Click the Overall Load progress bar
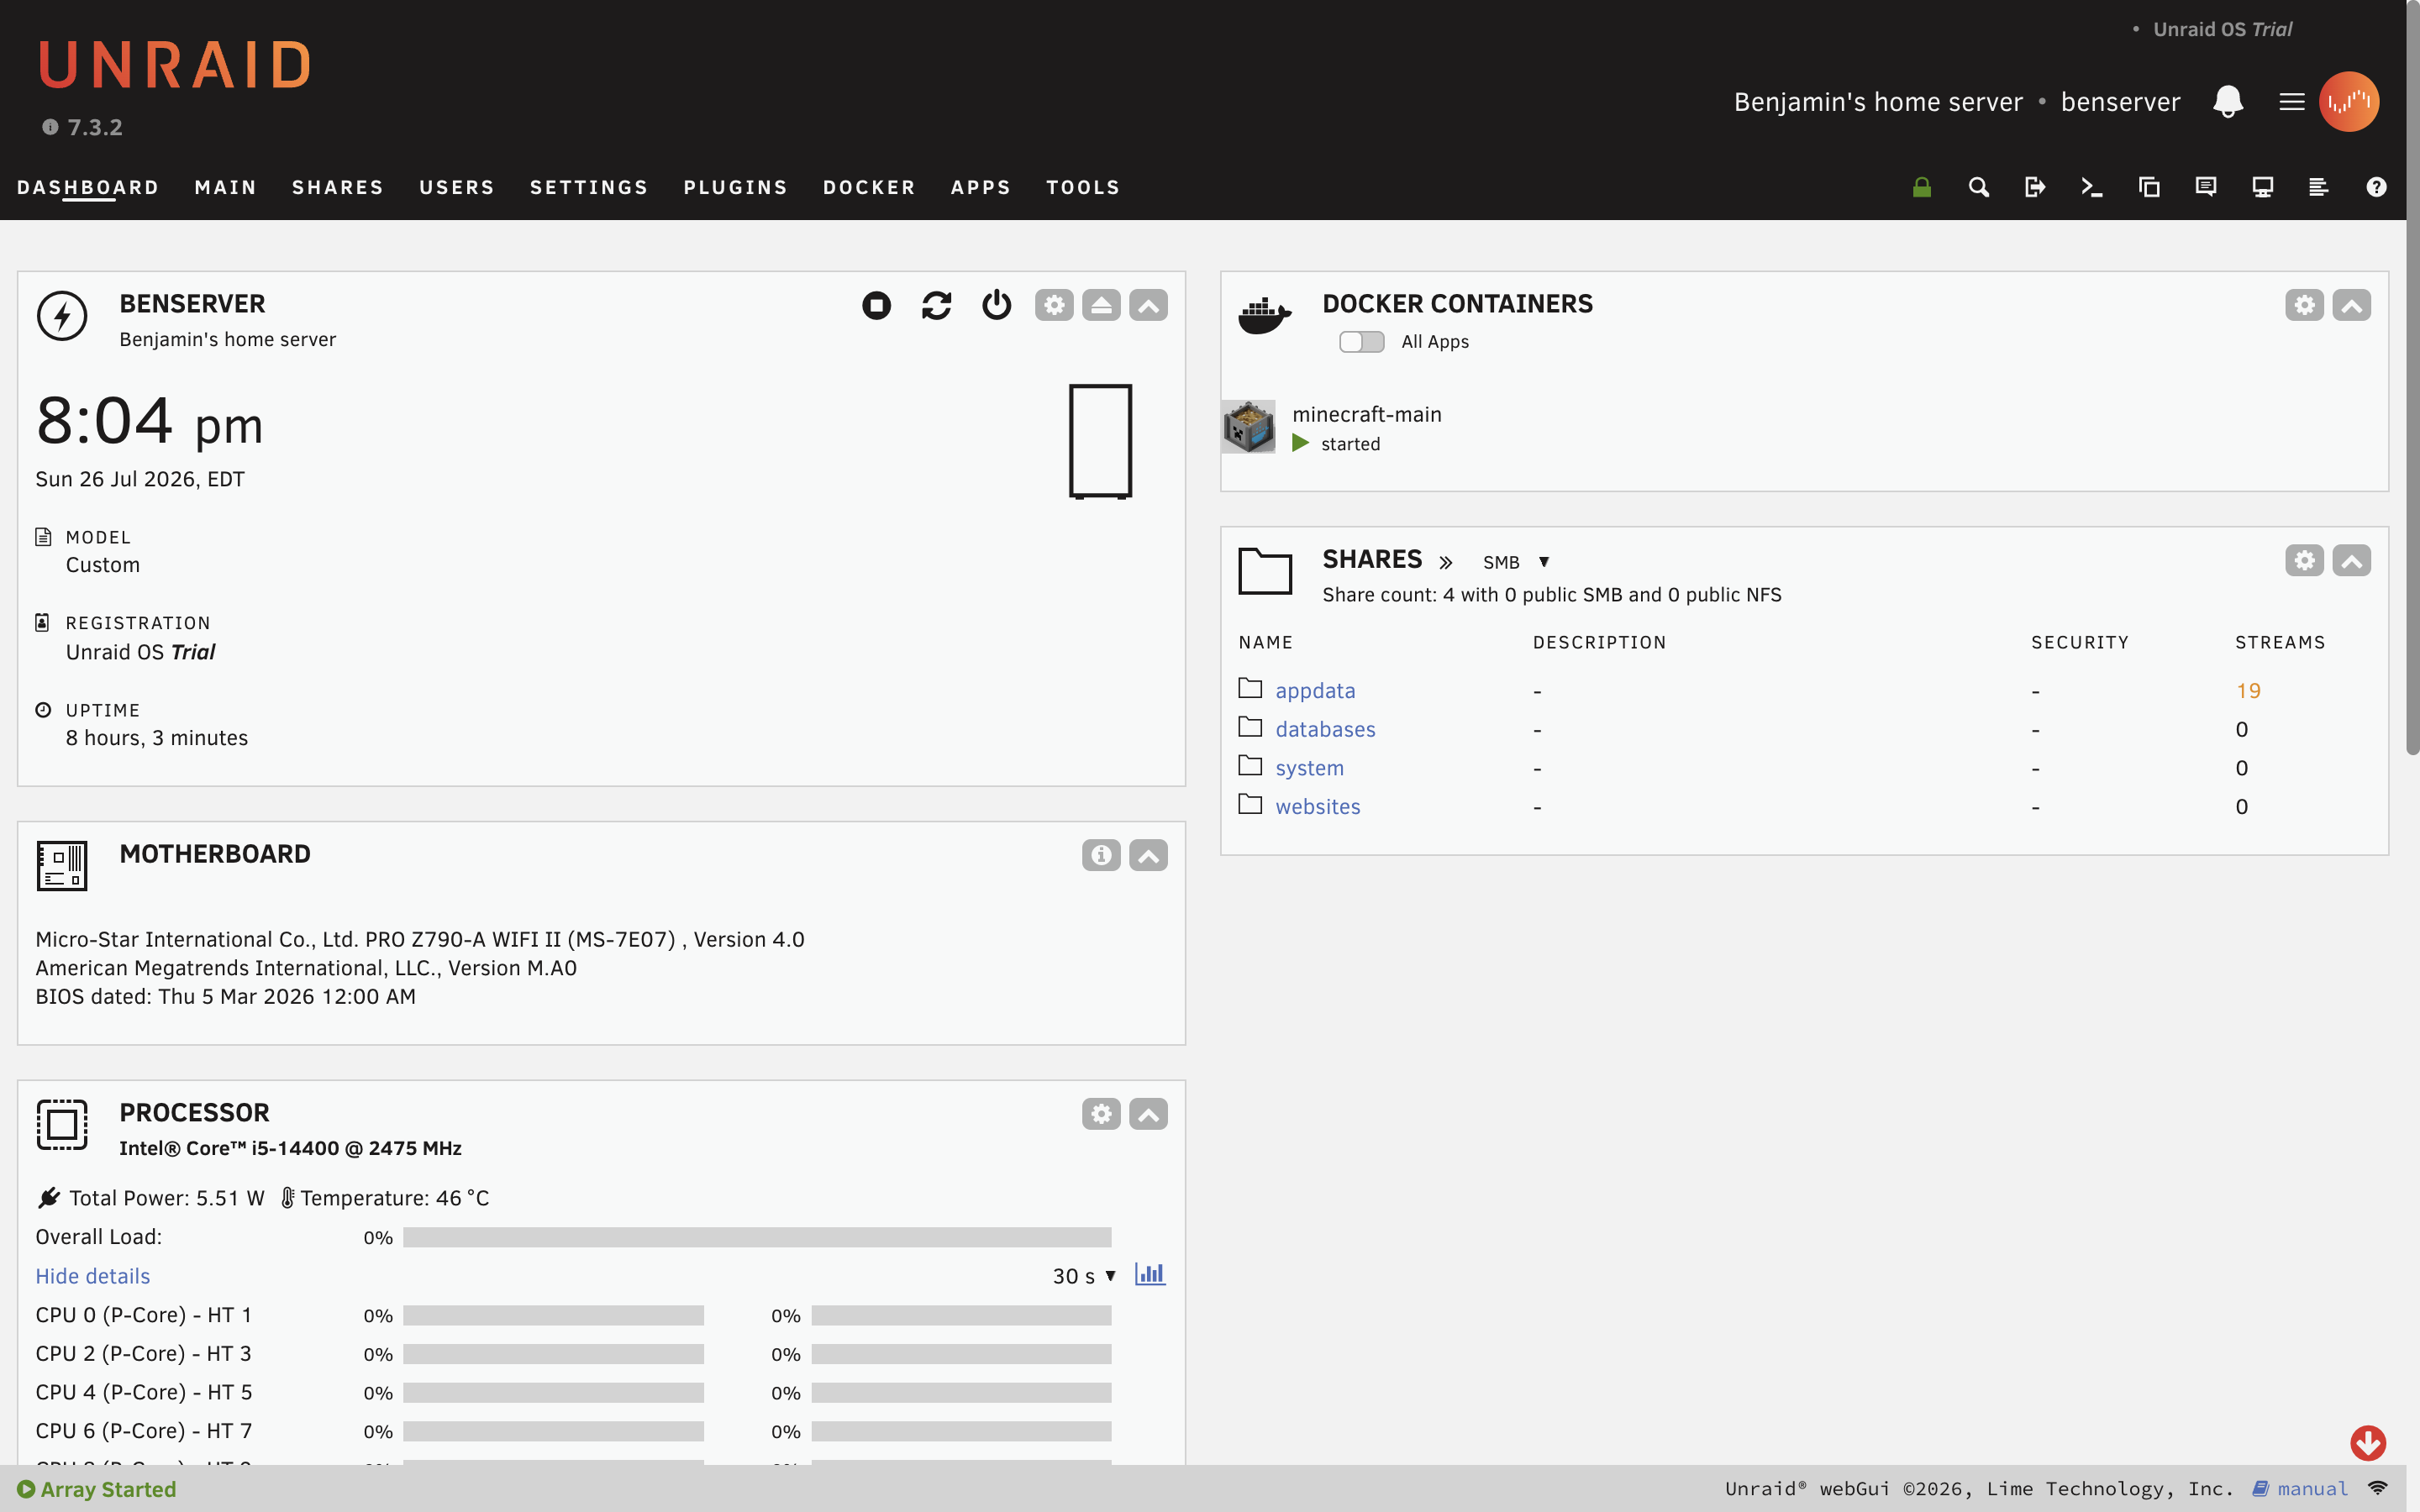 click(x=757, y=1238)
